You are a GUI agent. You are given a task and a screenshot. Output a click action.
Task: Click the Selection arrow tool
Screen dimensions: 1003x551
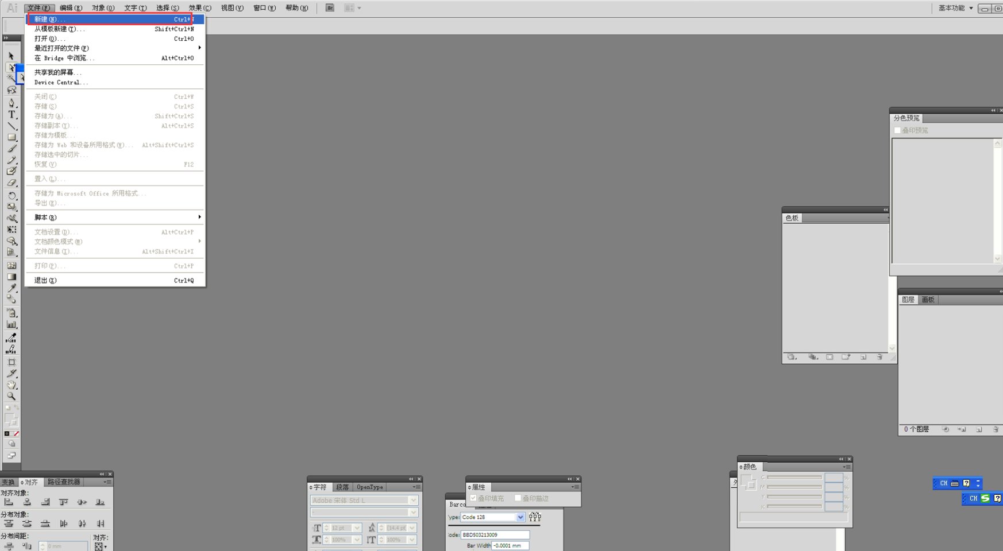pyautogui.click(x=11, y=56)
